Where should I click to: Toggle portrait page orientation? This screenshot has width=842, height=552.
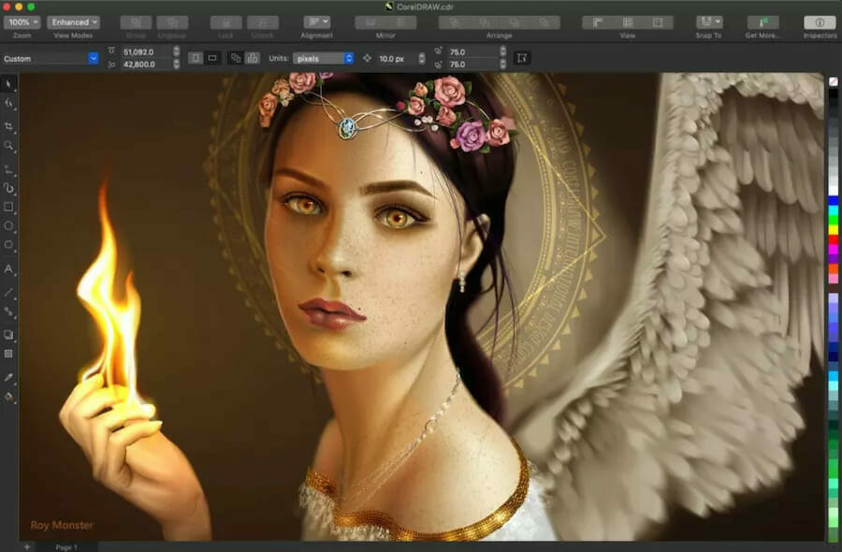coord(193,58)
